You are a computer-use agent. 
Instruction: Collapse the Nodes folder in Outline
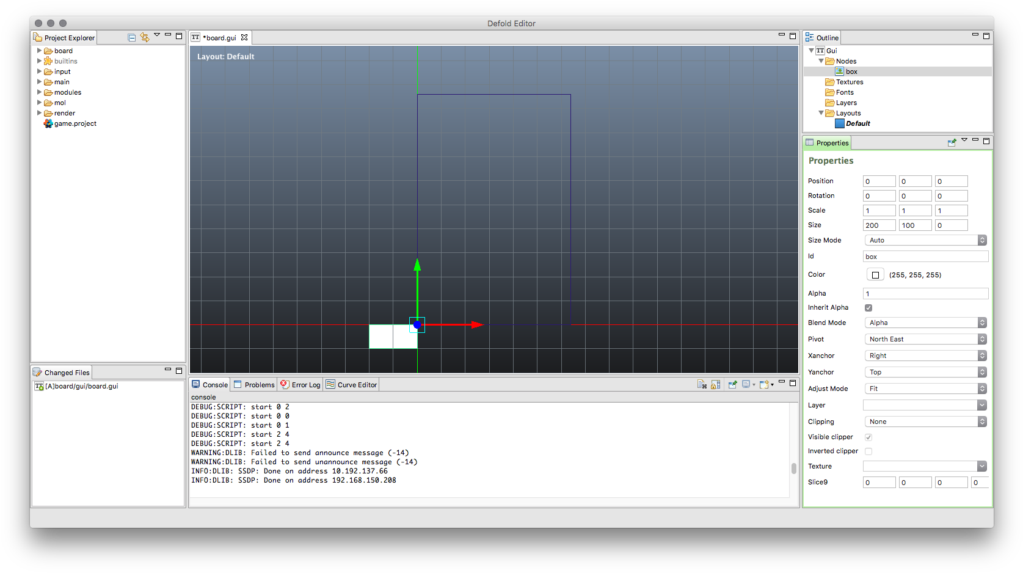click(x=821, y=61)
